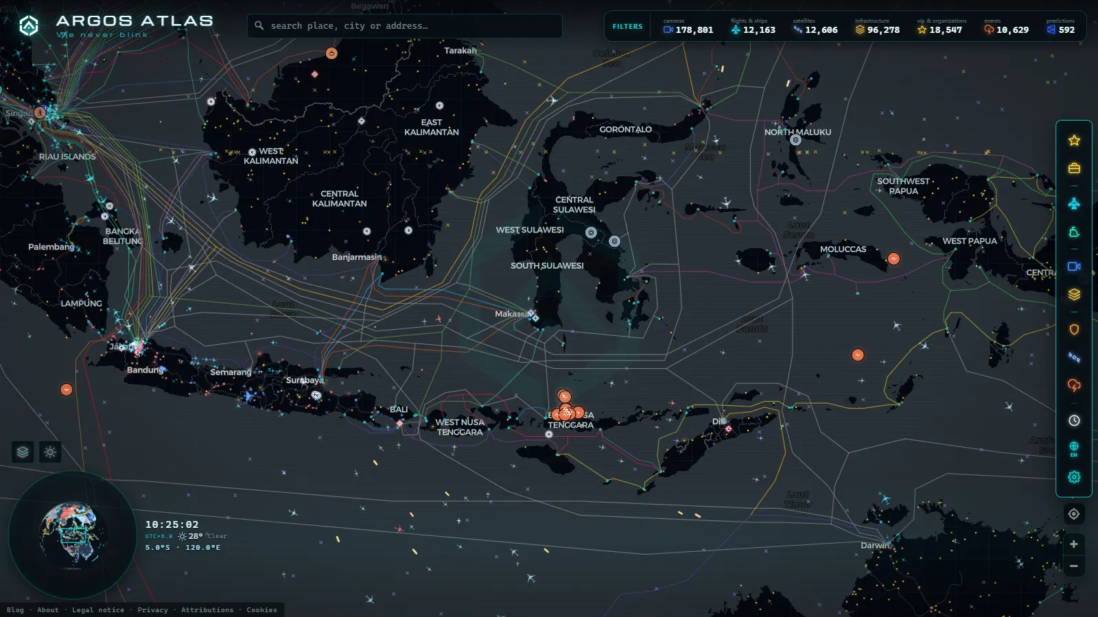Toggle the vip & organizations filter

[942, 26]
